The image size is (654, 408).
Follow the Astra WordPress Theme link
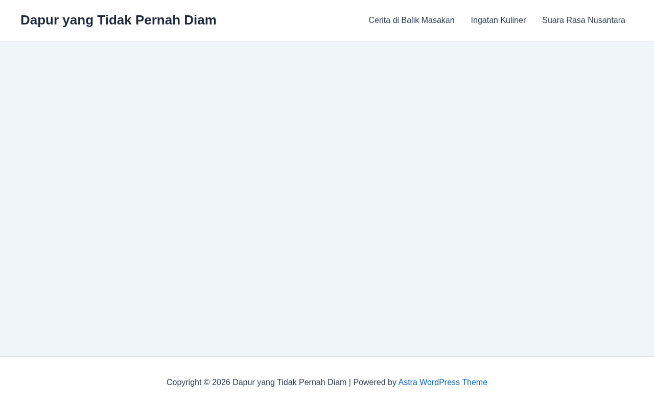coord(443,382)
